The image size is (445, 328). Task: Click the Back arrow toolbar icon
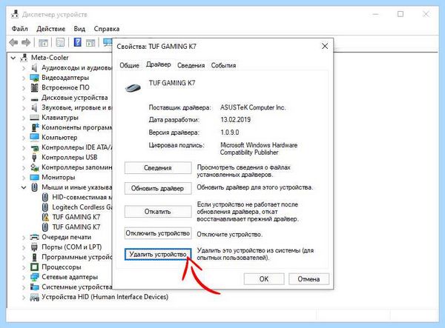point(13,43)
